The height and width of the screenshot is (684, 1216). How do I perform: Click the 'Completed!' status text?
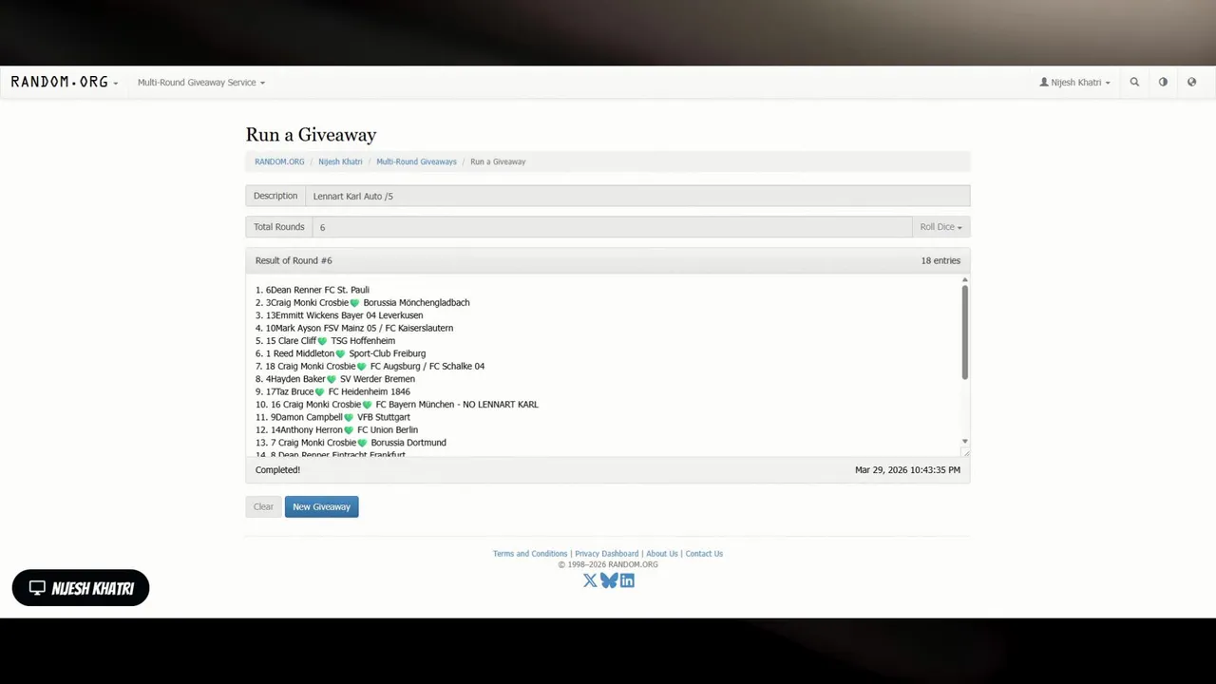click(277, 470)
